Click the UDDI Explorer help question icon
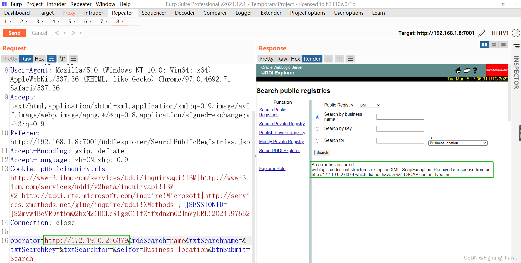The image size is (521, 263). [x=475, y=71]
